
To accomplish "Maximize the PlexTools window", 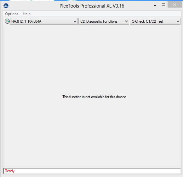I will pos(163,4).
